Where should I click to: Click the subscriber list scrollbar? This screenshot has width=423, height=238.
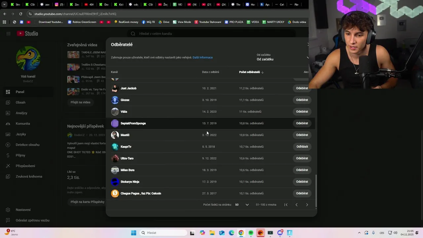click(x=316, y=191)
